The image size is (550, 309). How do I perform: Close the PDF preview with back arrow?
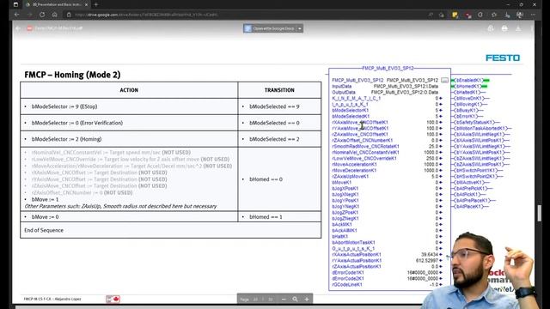[18, 28]
